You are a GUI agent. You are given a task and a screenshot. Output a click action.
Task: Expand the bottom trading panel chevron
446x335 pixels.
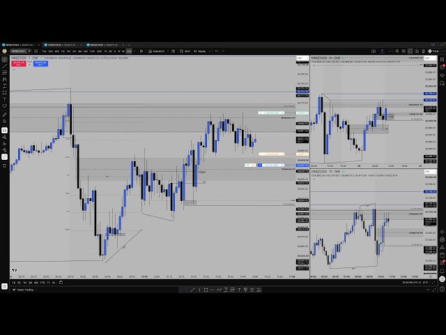click(x=428, y=290)
